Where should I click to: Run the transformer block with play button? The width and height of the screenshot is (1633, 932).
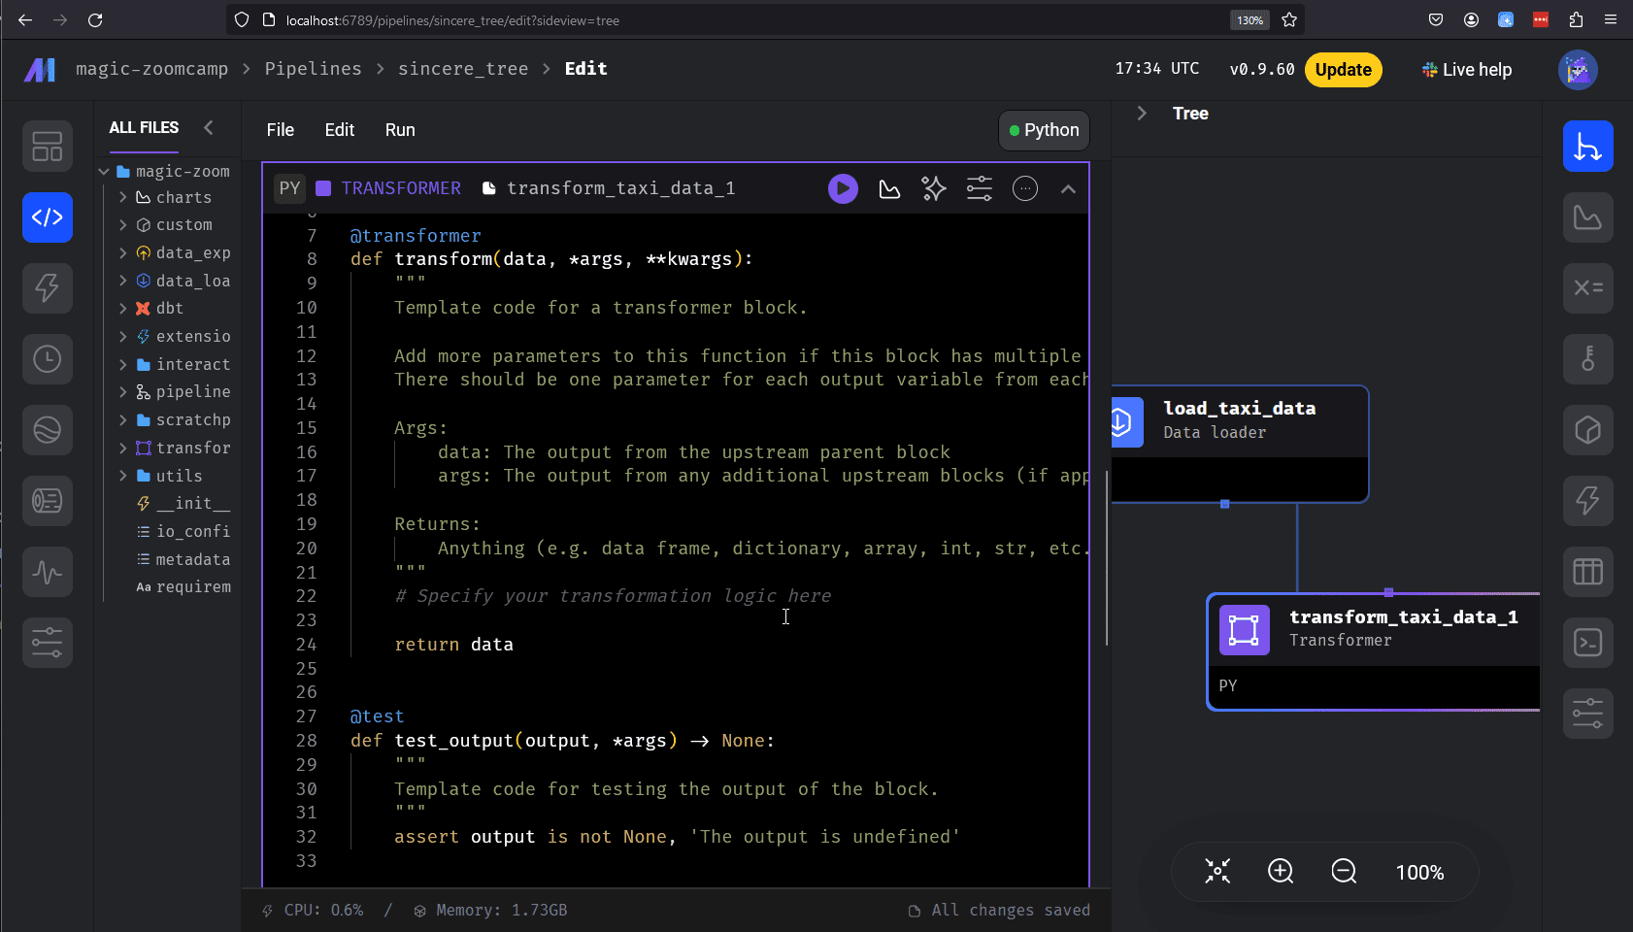tap(843, 188)
